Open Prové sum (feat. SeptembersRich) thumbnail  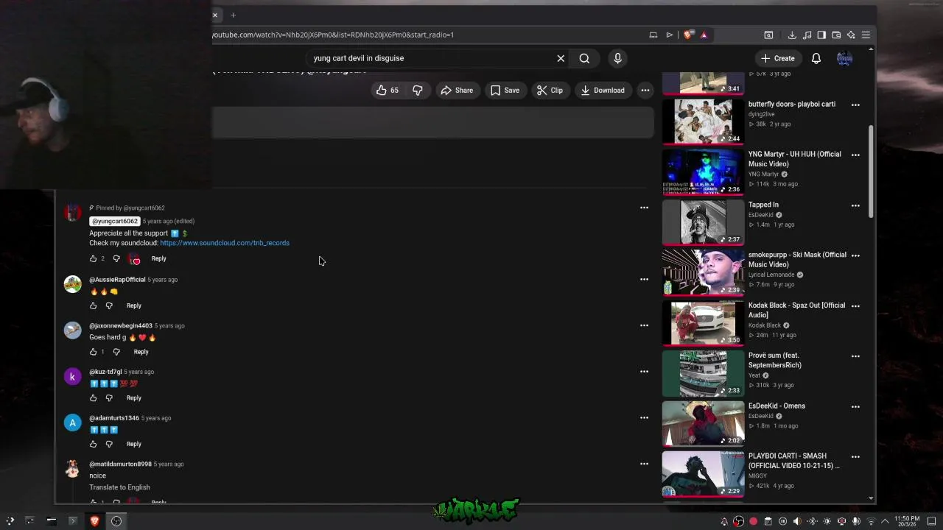[703, 373]
